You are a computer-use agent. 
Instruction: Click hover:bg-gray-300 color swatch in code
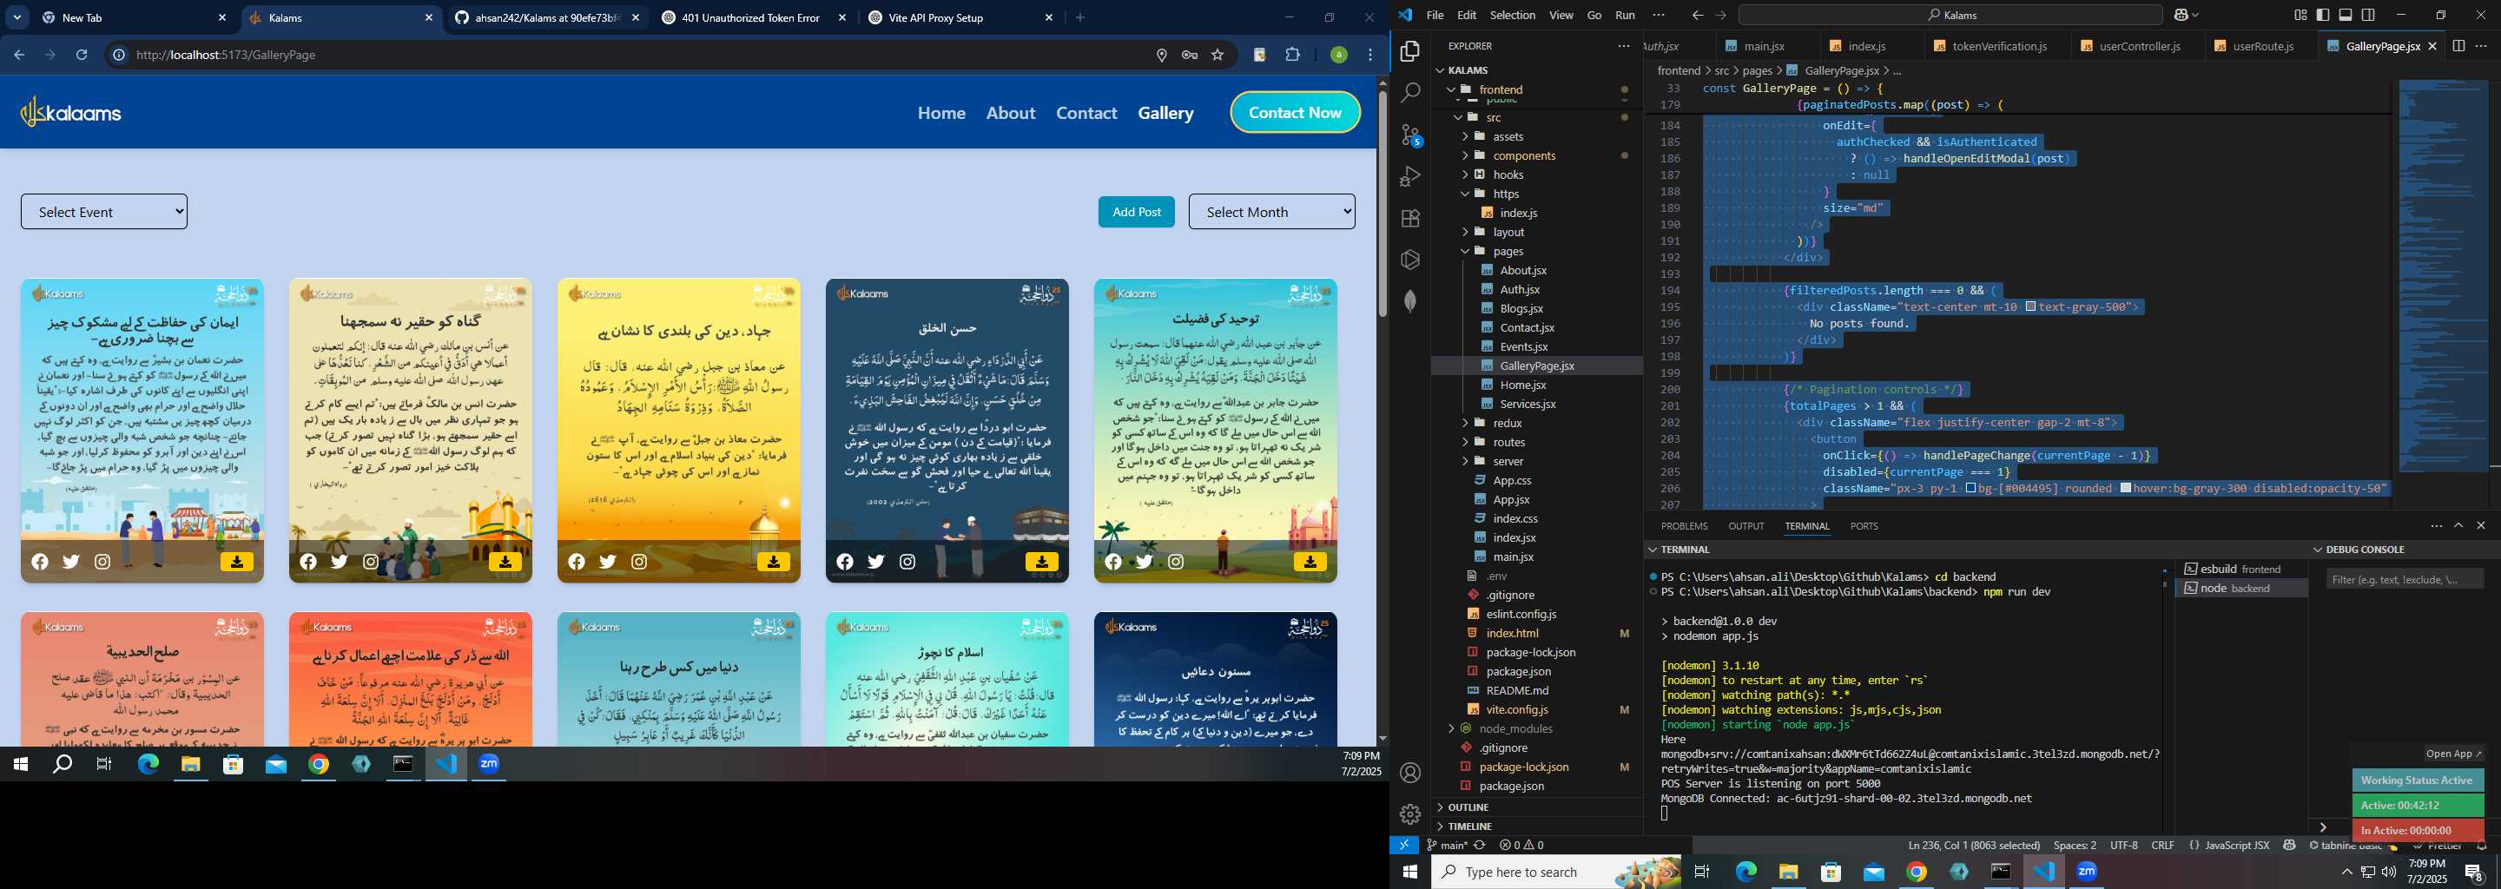click(x=2126, y=488)
